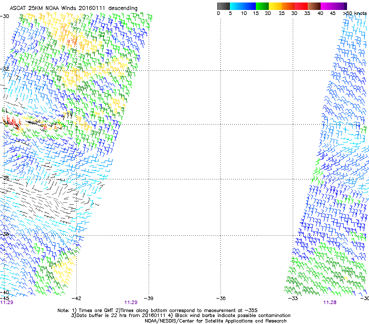Click the '-32' latitude axis label

point(4,69)
